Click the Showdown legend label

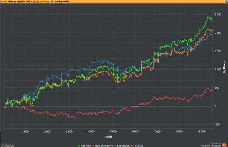(123, 146)
